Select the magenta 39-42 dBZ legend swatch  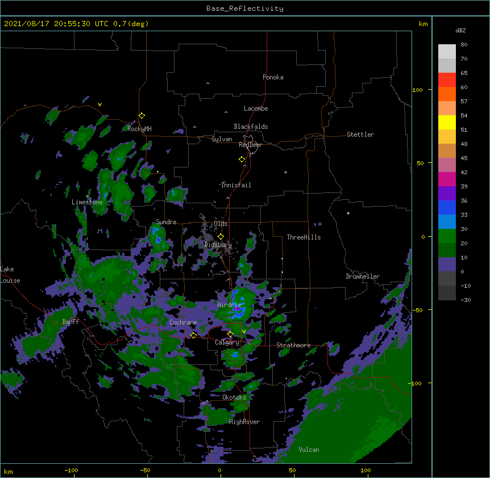[447, 179]
